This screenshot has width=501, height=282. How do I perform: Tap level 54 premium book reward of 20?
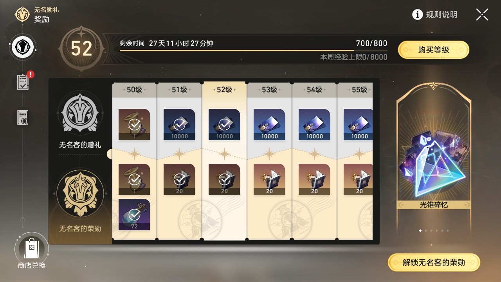(x=314, y=179)
